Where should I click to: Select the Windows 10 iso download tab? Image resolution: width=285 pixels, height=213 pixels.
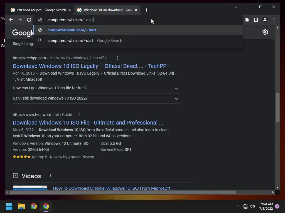(x=107, y=10)
